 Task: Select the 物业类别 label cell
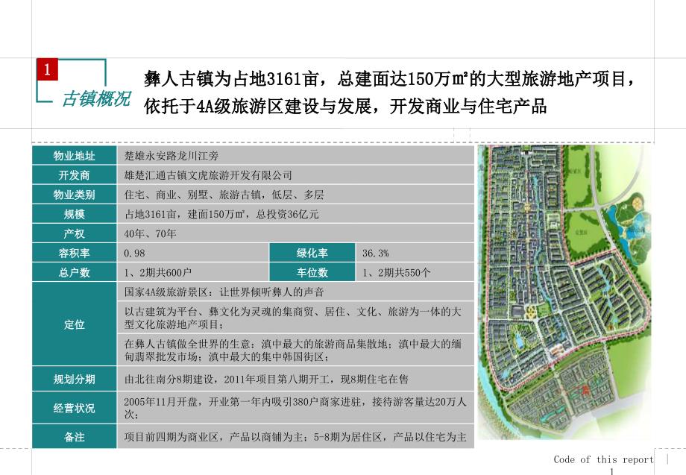[x=74, y=195]
